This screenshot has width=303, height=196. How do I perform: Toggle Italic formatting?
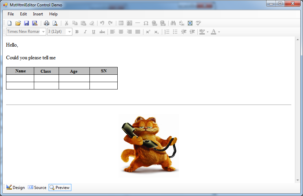tap(85, 32)
